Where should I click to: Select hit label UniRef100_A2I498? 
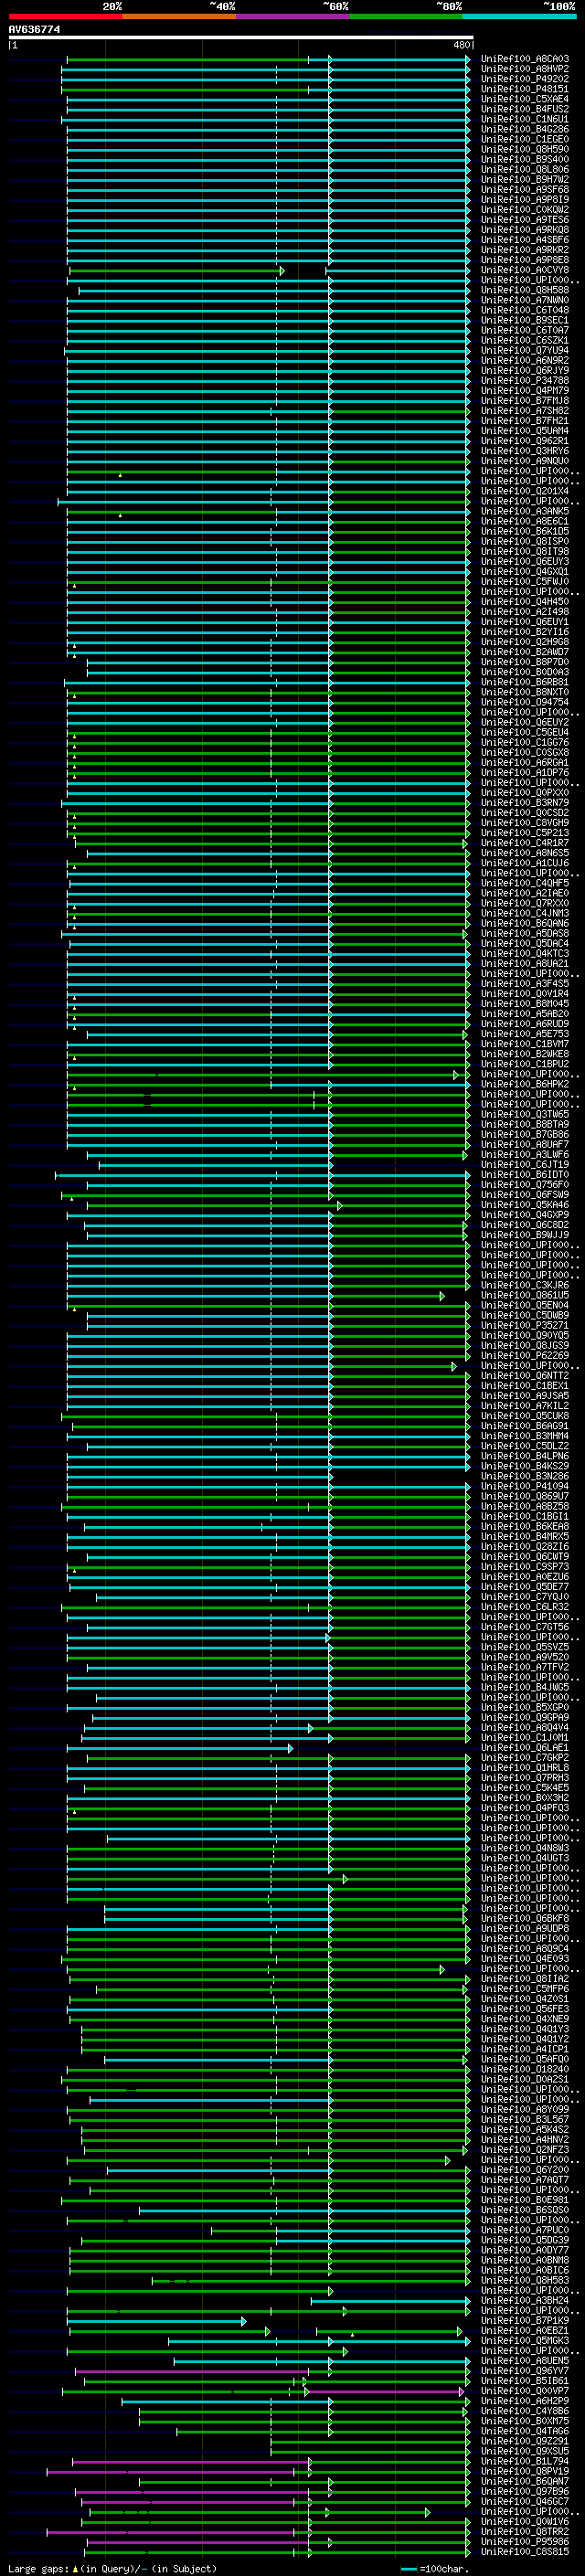tap(525, 611)
